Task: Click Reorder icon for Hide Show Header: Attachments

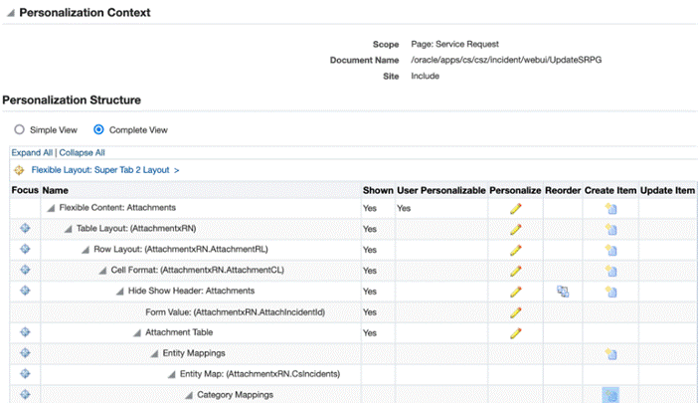Action: point(563,292)
